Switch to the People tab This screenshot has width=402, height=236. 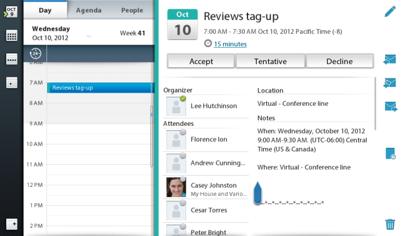(x=132, y=10)
